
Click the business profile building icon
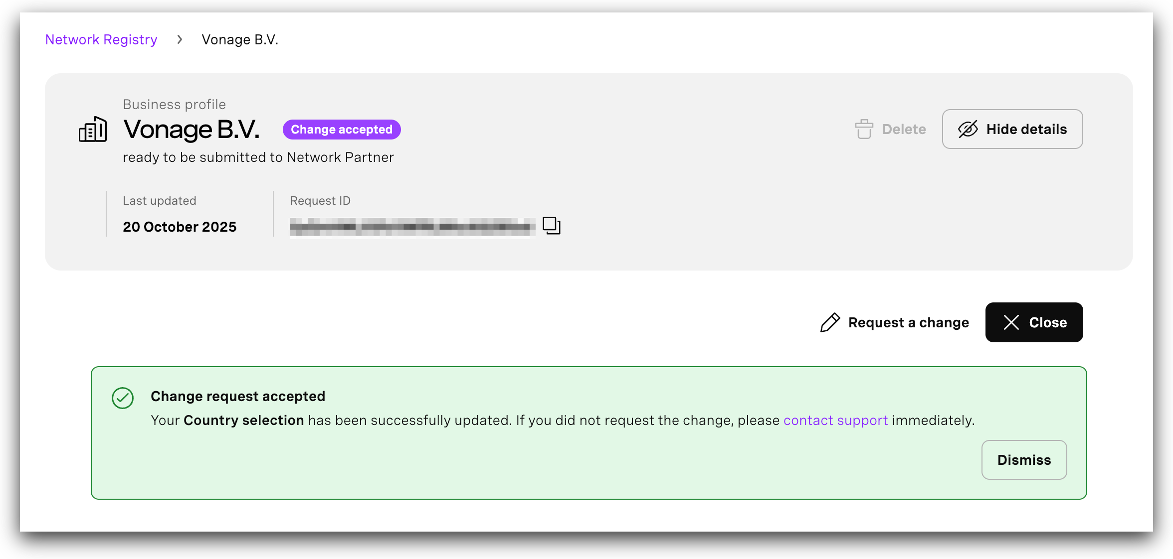[93, 130]
